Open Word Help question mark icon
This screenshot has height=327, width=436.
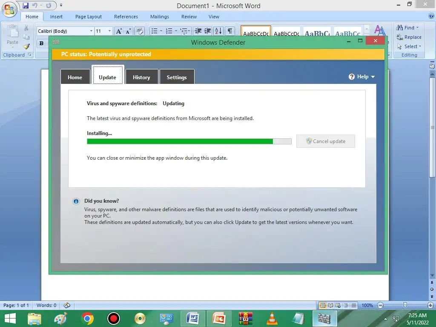click(432, 16)
